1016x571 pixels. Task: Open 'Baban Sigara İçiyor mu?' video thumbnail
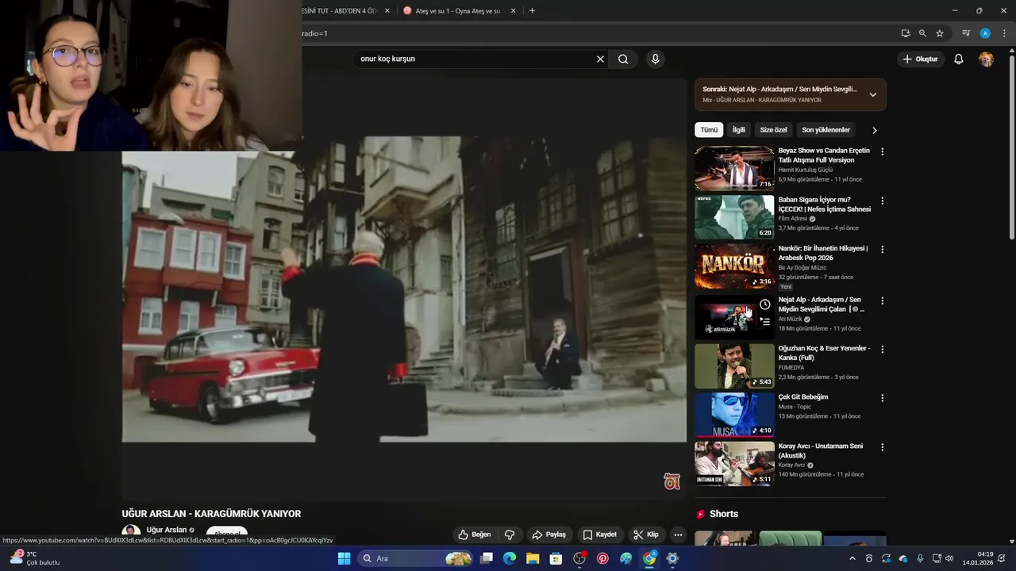pos(734,217)
